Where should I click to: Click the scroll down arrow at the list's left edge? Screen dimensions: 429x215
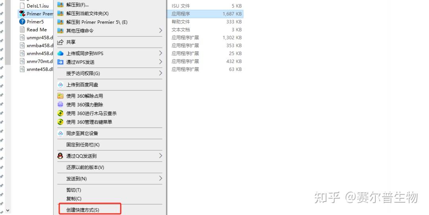(x=8, y=210)
